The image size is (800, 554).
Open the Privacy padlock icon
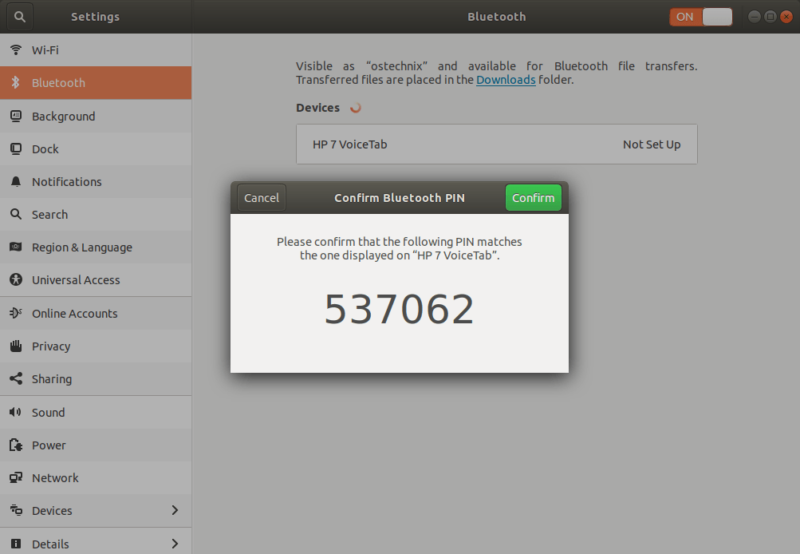16,346
